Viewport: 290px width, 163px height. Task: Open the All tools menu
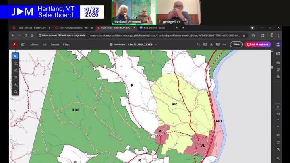pos(34,45)
